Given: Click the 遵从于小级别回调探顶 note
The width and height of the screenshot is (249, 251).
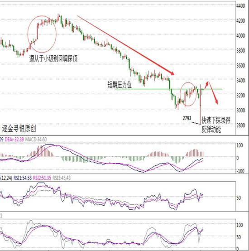Looking at the screenshot, I should pos(53,58).
